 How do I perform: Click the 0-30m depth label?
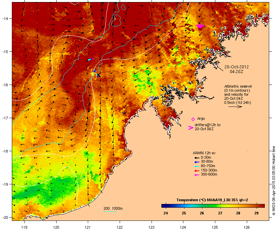point(206,158)
